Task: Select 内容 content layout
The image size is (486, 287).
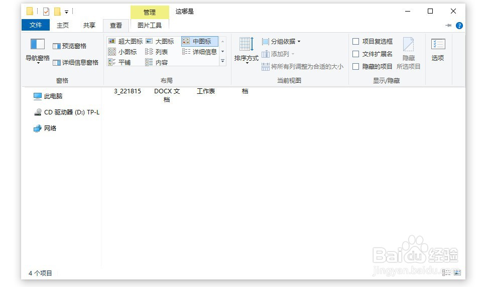Action: click(x=157, y=62)
